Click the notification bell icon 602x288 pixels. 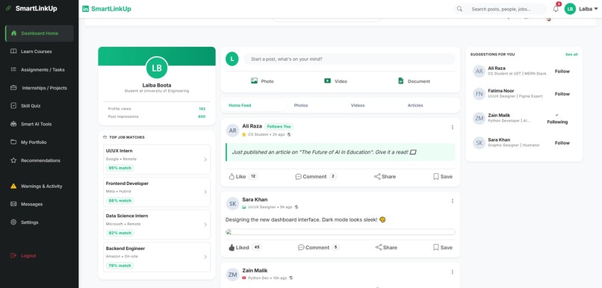pyautogui.click(x=556, y=9)
